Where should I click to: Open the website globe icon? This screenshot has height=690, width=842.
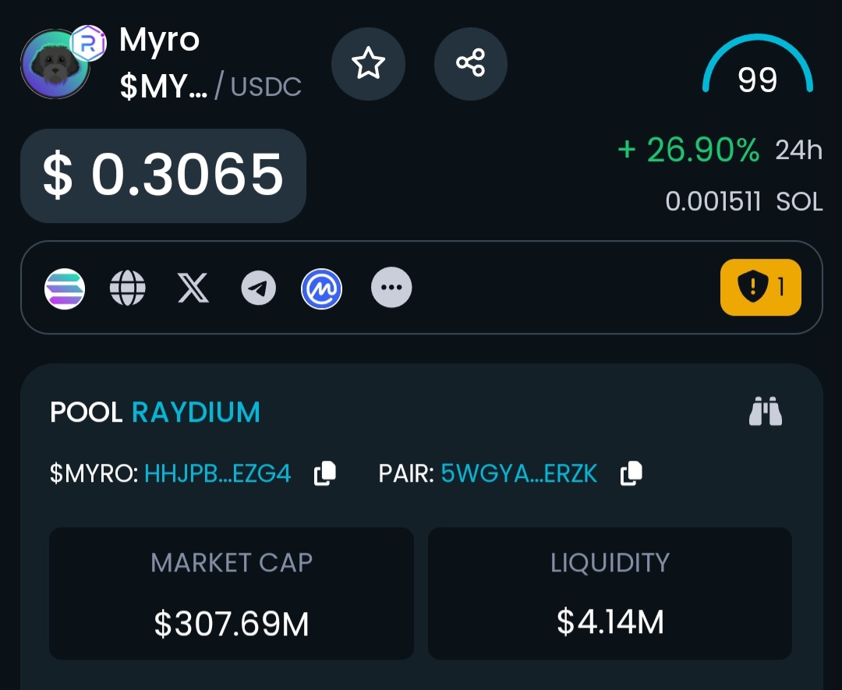pyautogui.click(x=127, y=288)
